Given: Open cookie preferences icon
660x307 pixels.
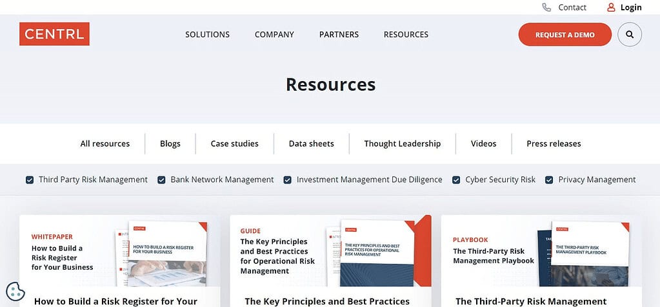Looking at the screenshot, I should 15,292.
